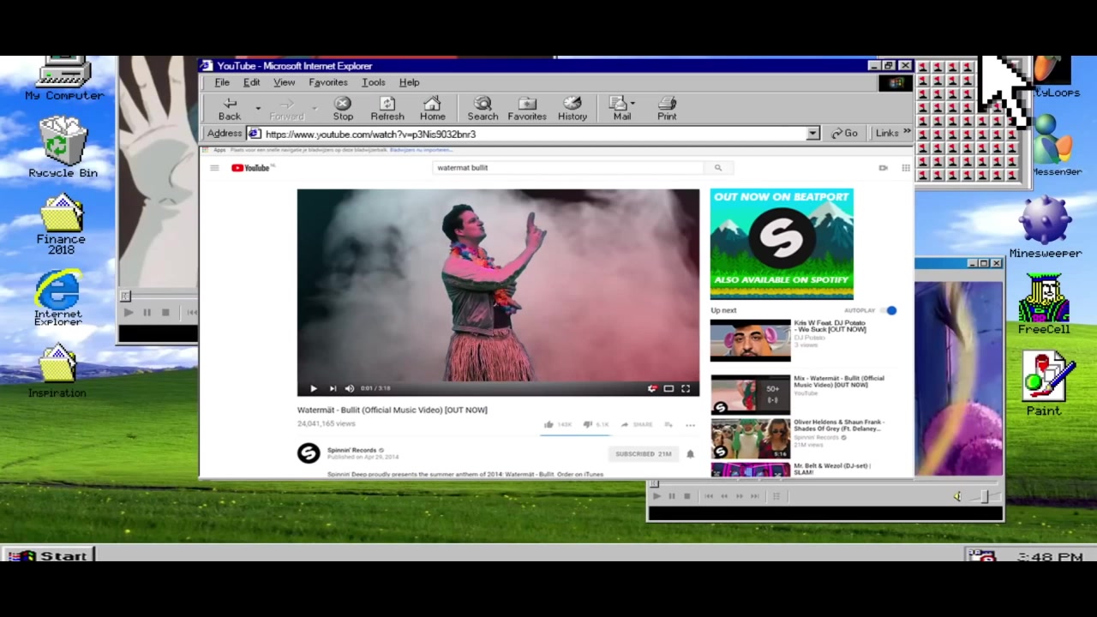The height and width of the screenshot is (617, 1097).
Task: Launch Minesweeper from the desktop
Action: pos(1045,226)
